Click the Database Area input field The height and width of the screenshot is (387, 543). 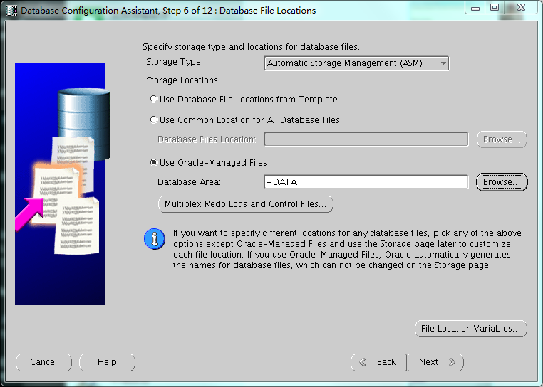366,182
